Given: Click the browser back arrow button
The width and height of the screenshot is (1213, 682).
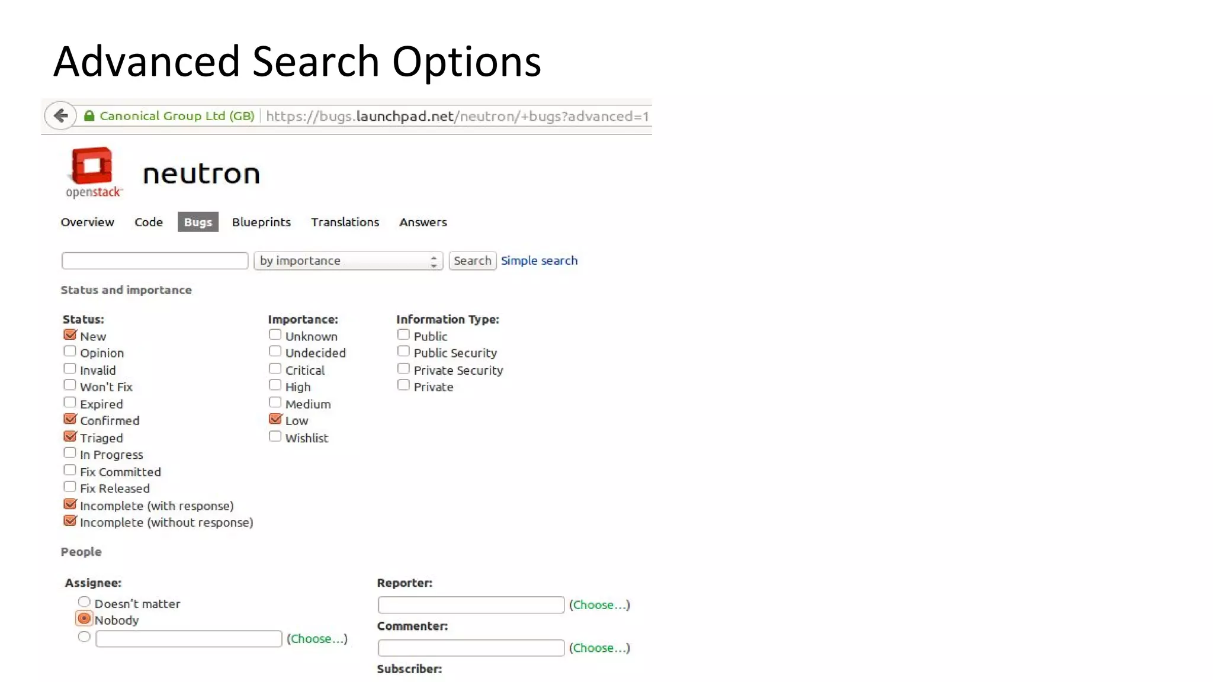Looking at the screenshot, I should click(60, 115).
